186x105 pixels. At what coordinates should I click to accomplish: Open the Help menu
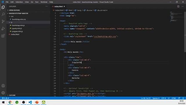51,2
